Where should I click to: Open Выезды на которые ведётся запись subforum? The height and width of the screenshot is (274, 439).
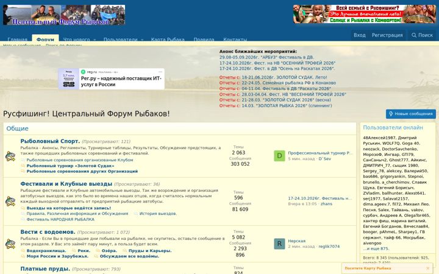coord(68,208)
